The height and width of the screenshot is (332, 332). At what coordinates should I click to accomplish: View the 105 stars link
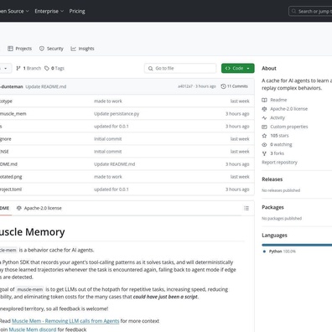click(x=279, y=136)
